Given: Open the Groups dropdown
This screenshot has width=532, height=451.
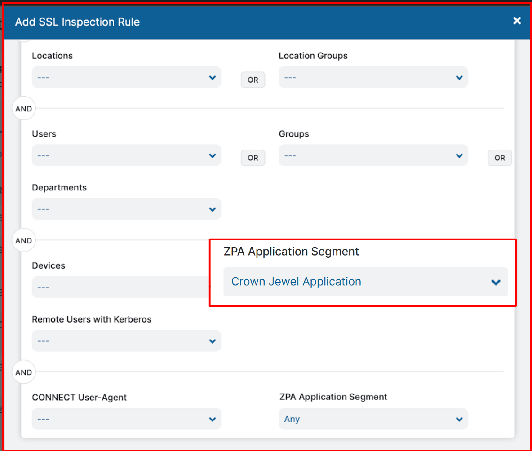Looking at the screenshot, I should tap(373, 155).
